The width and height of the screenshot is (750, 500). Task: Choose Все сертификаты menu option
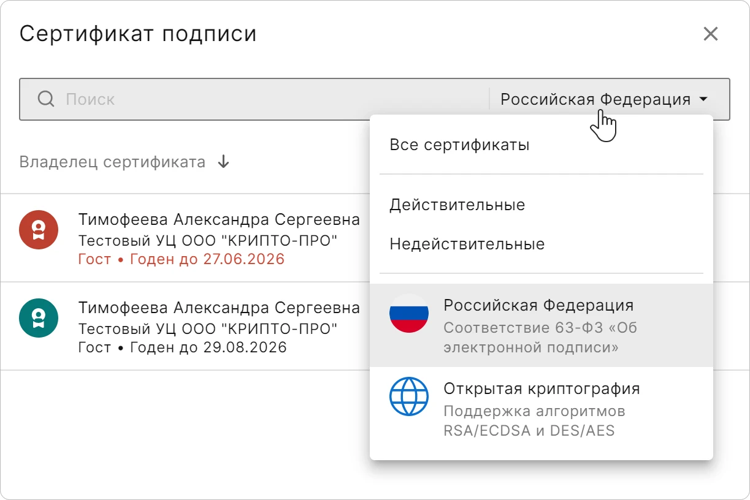point(541,145)
